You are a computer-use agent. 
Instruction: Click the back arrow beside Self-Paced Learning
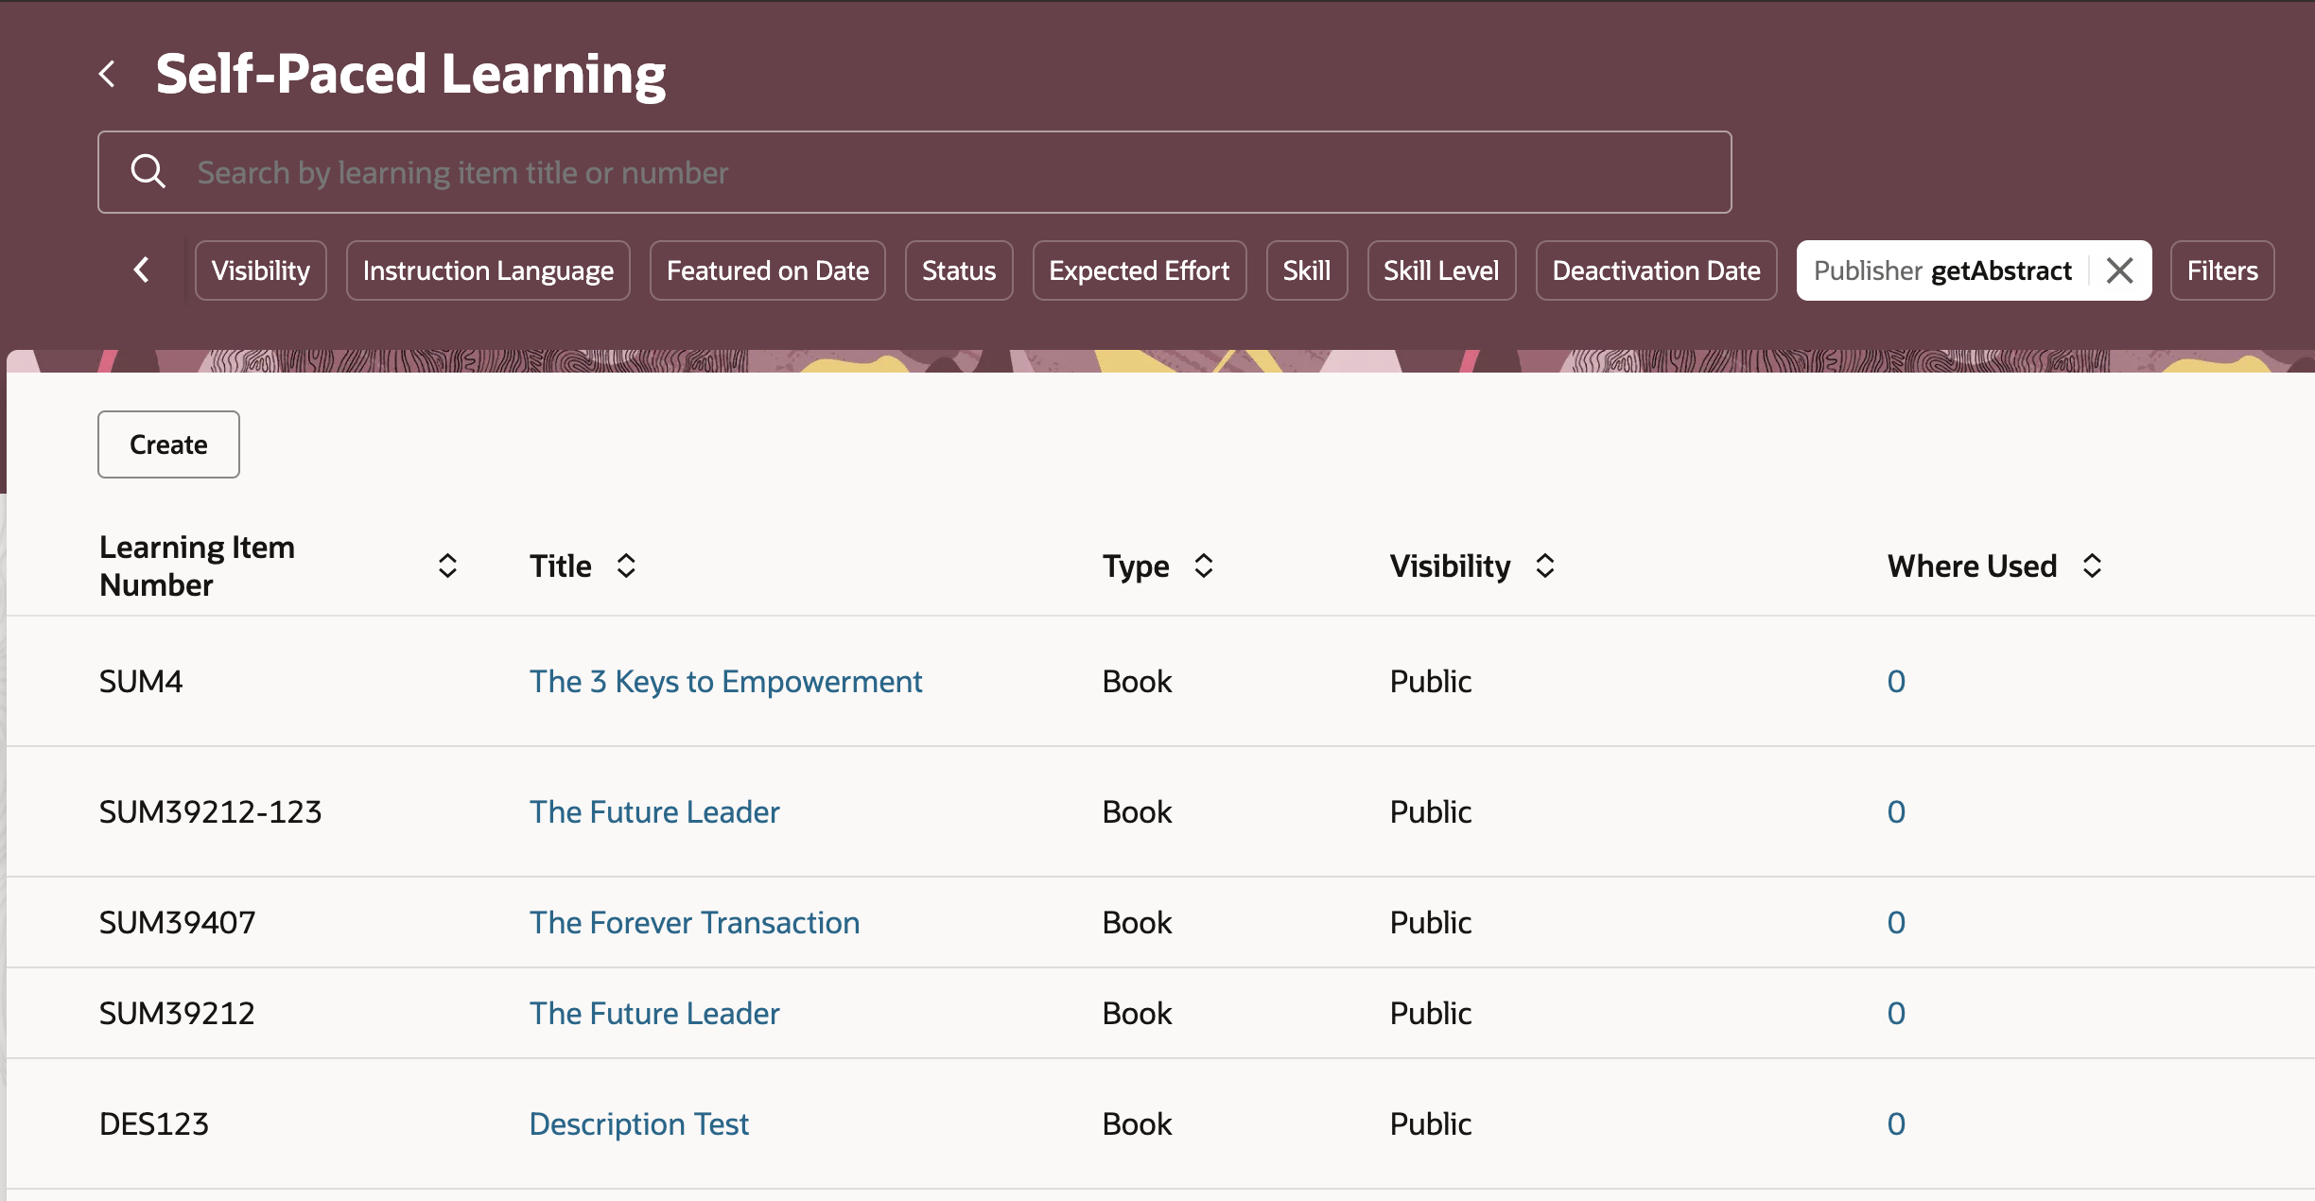click(x=108, y=74)
